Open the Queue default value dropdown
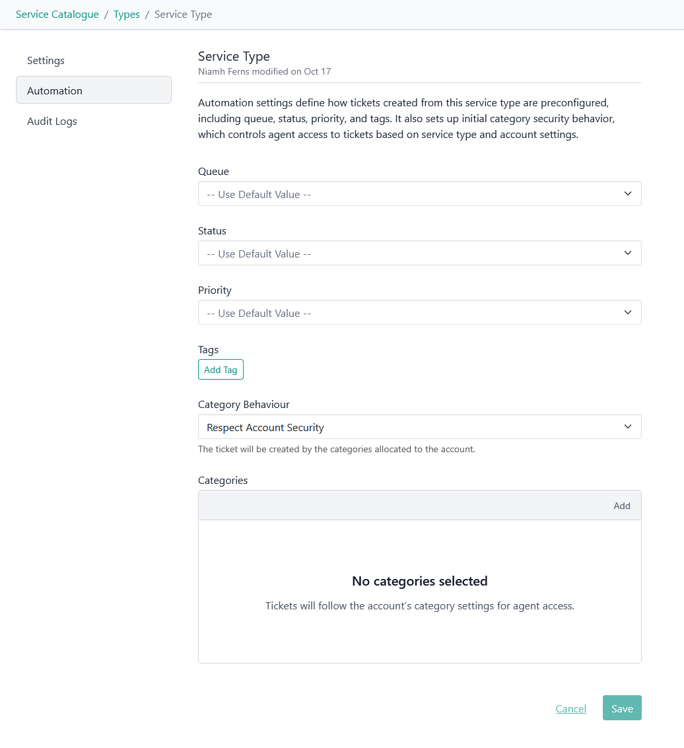The image size is (684, 748). click(409, 194)
